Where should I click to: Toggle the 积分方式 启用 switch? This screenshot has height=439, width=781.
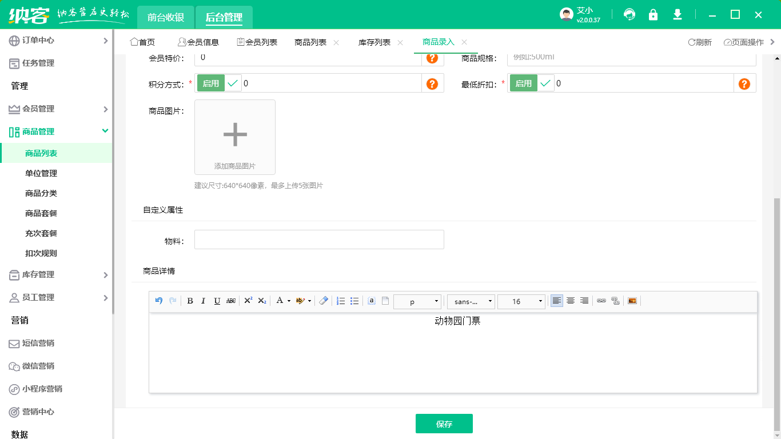point(220,83)
